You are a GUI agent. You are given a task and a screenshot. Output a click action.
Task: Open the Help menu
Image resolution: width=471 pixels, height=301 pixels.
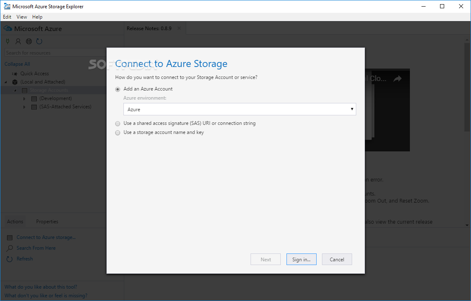tap(37, 17)
